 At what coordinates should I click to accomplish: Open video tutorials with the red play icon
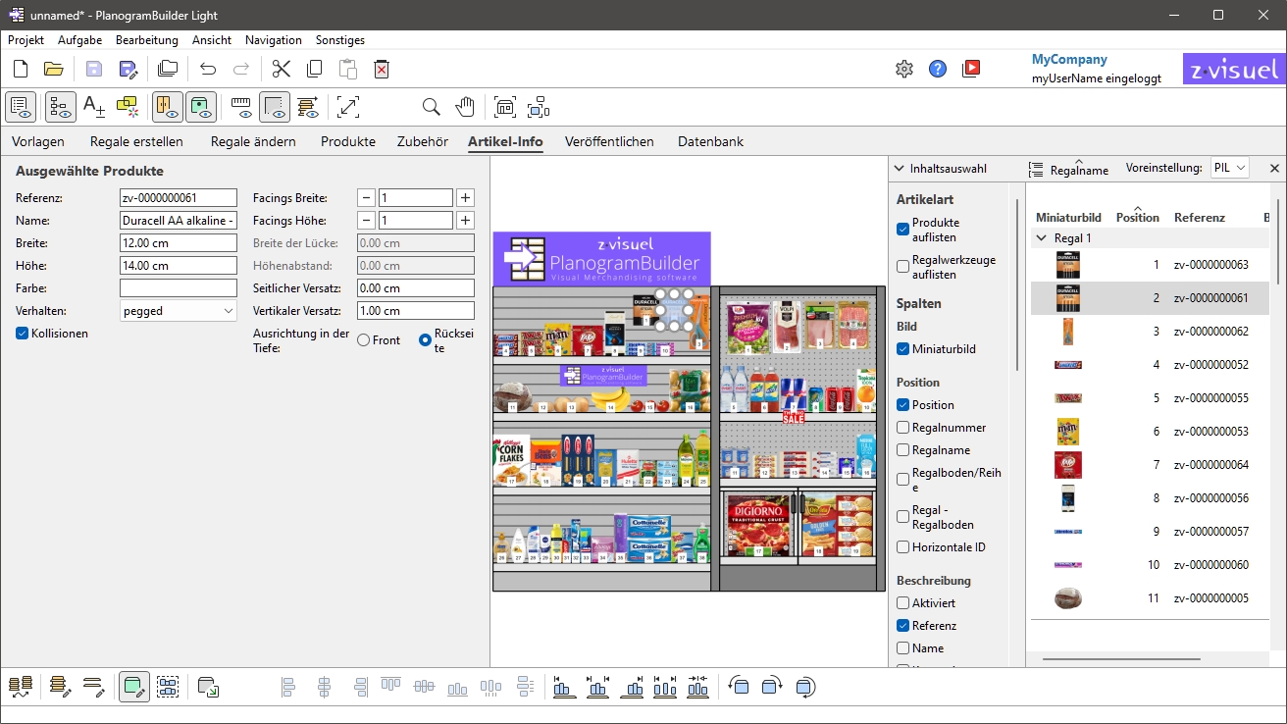[971, 69]
